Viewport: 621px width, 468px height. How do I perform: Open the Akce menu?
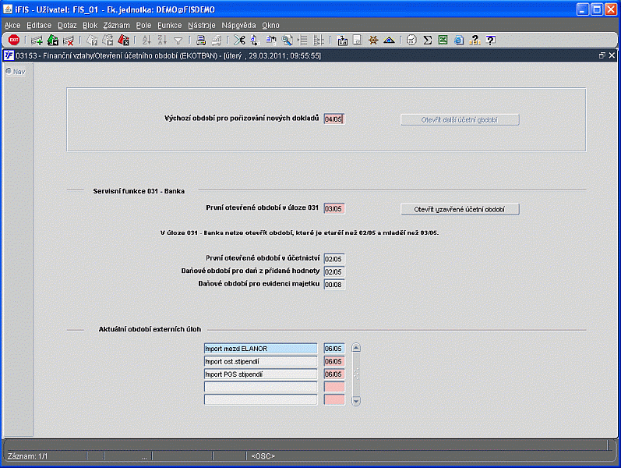click(12, 26)
